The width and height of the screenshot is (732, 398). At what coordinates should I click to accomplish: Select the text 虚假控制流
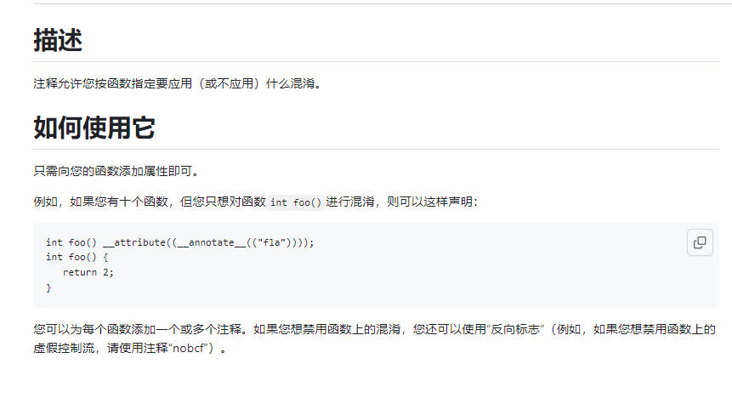(64, 349)
